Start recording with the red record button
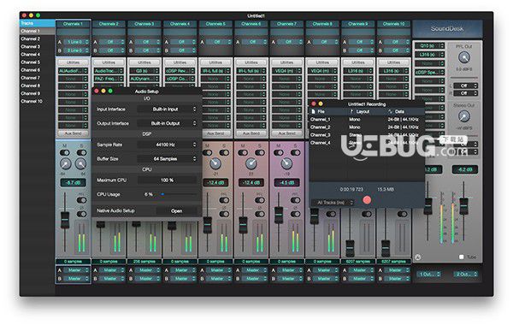Viewport: 513px width, 325px height. 367,199
